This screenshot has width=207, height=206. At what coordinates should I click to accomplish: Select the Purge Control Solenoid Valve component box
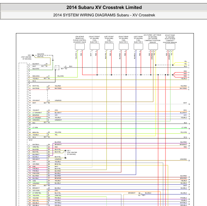tap(80, 47)
